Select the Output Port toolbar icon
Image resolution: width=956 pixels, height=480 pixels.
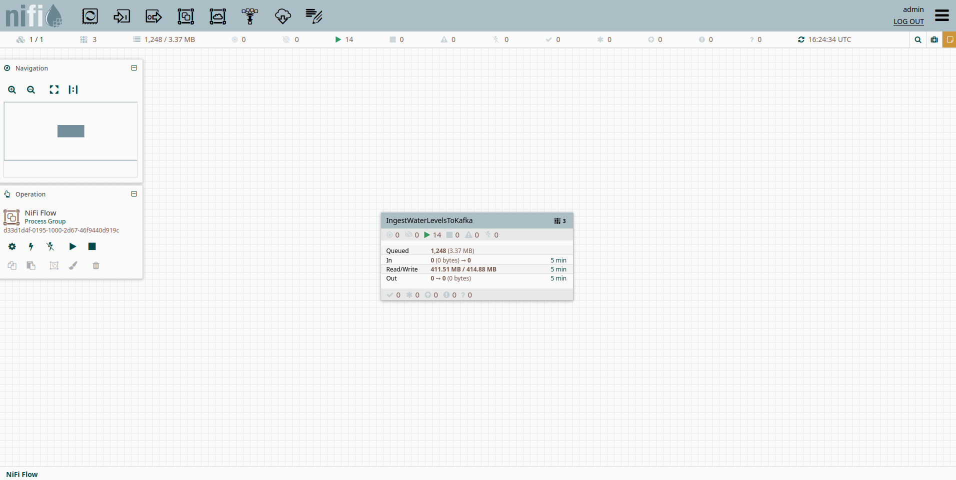153,16
